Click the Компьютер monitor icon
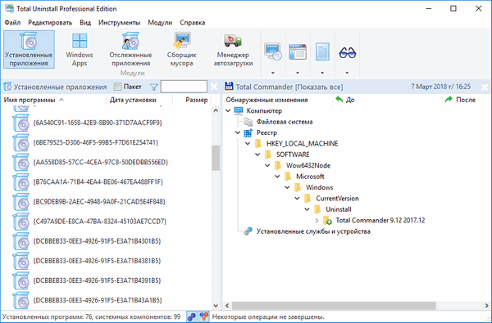The image size is (492, 323). click(239, 110)
